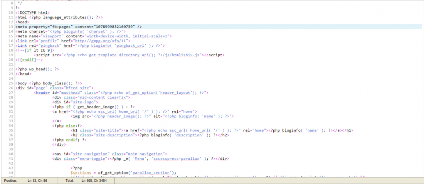Click the "<?php else:?>" line
Screen dimensions: 424x184
[x=67, y=125]
